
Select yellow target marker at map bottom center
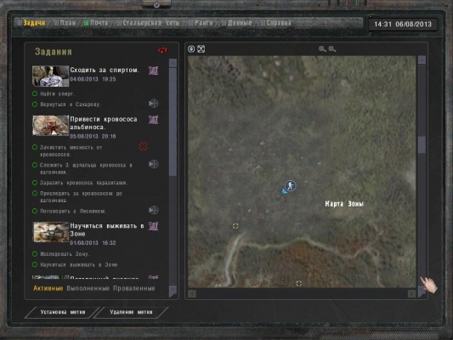click(x=298, y=284)
